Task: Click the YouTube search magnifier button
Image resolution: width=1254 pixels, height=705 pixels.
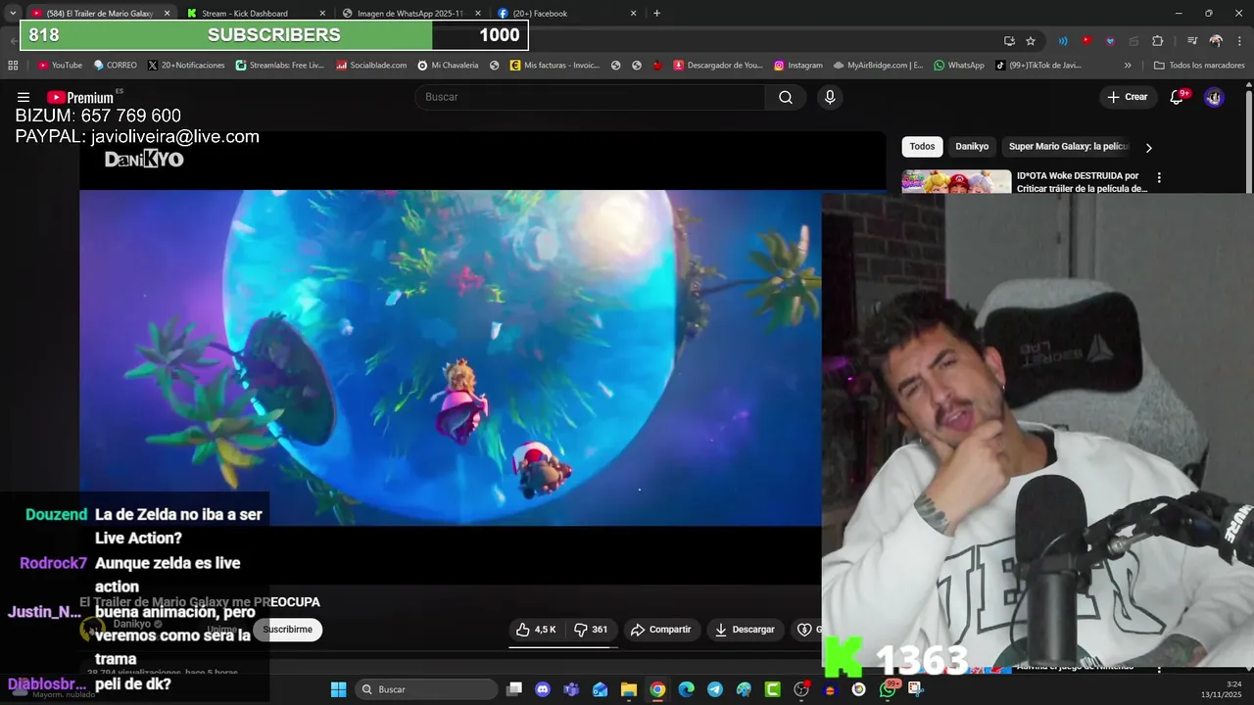Action: click(x=786, y=97)
